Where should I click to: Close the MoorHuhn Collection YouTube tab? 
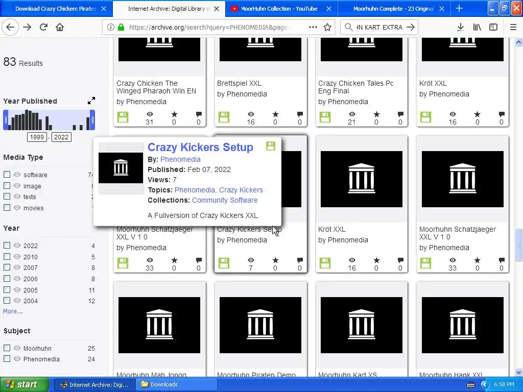(x=329, y=9)
